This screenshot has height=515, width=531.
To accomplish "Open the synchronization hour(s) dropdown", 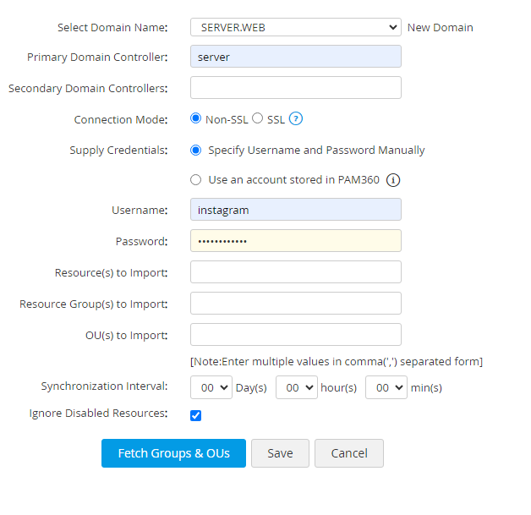I will point(296,387).
